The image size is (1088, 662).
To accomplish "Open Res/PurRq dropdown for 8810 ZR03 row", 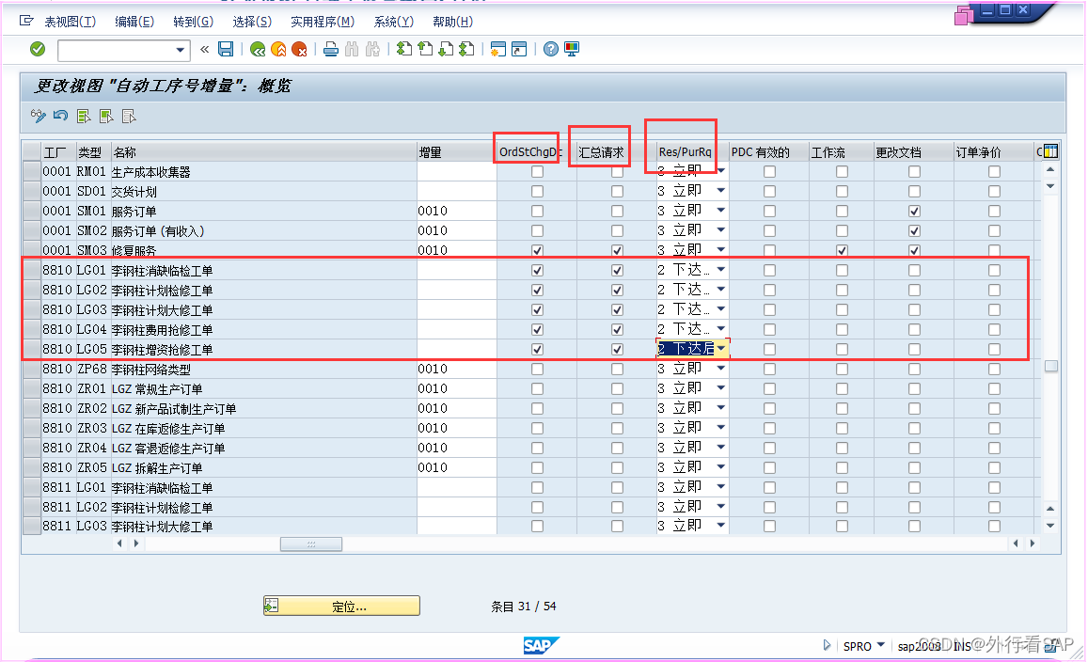I will pos(721,428).
